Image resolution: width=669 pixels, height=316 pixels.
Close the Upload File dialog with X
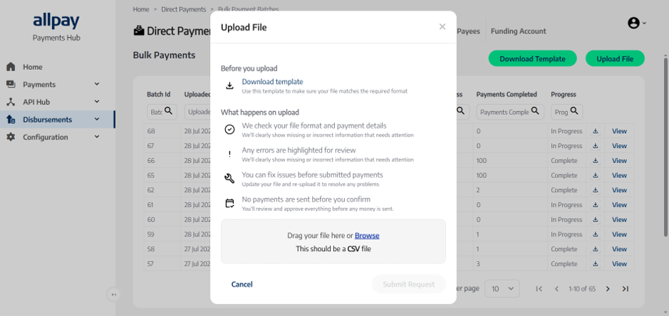(442, 27)
